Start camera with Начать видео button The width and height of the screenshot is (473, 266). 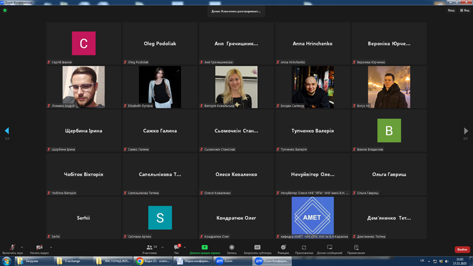tap(39, 248)
